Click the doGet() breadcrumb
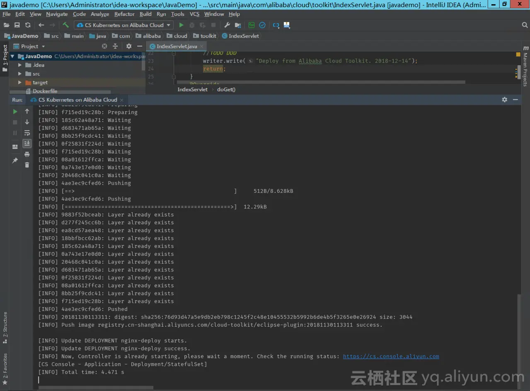Image resolution: width=530 pixels, height=391 pixels. coord(226,90)
